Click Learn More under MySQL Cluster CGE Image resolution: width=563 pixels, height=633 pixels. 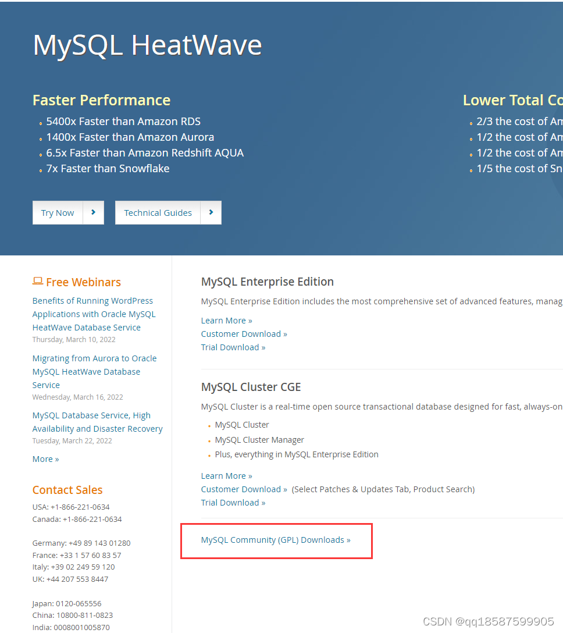226,476
